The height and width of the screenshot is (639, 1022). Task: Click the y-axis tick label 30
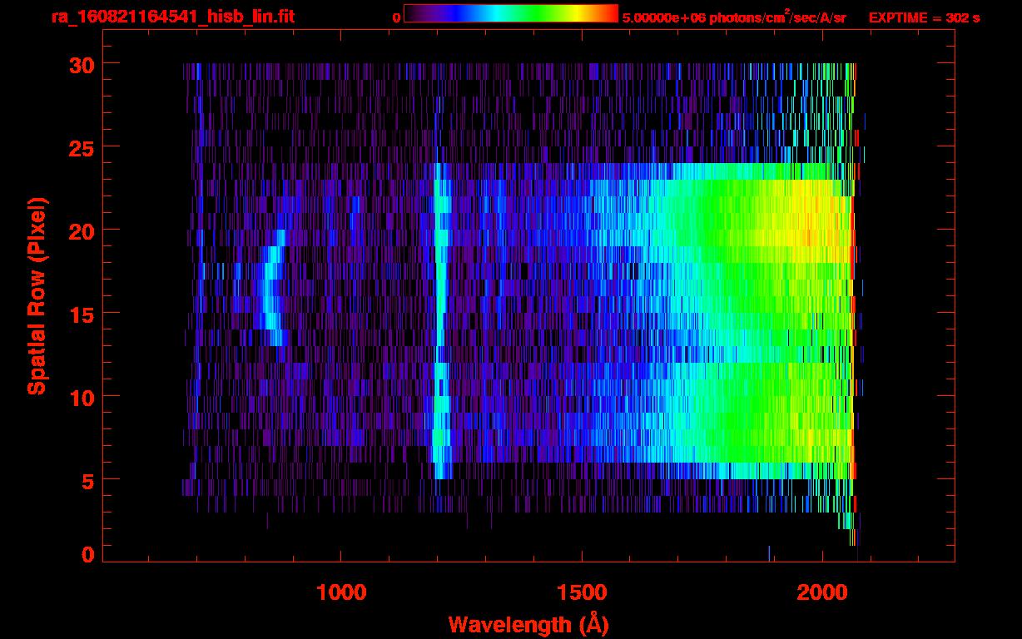click(x=82, y=64)
